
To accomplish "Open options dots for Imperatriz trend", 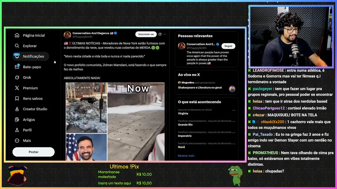I will coord(234,132).
